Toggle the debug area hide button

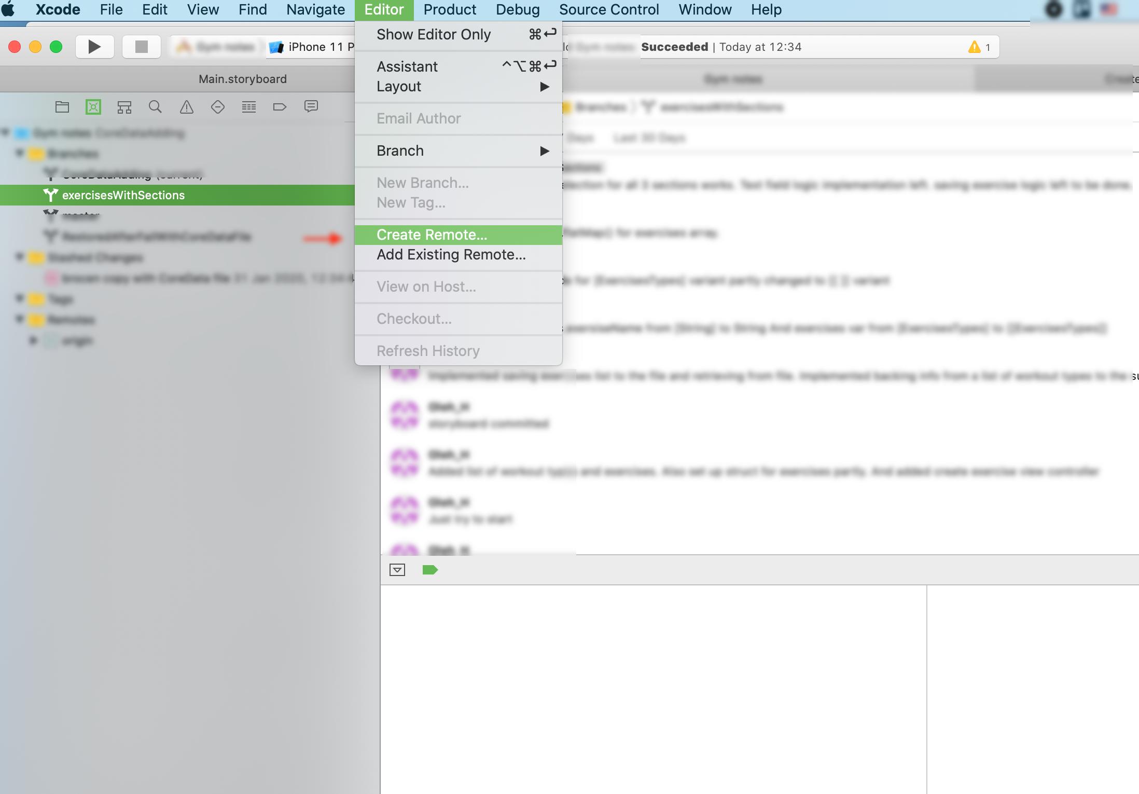[397, 570]
